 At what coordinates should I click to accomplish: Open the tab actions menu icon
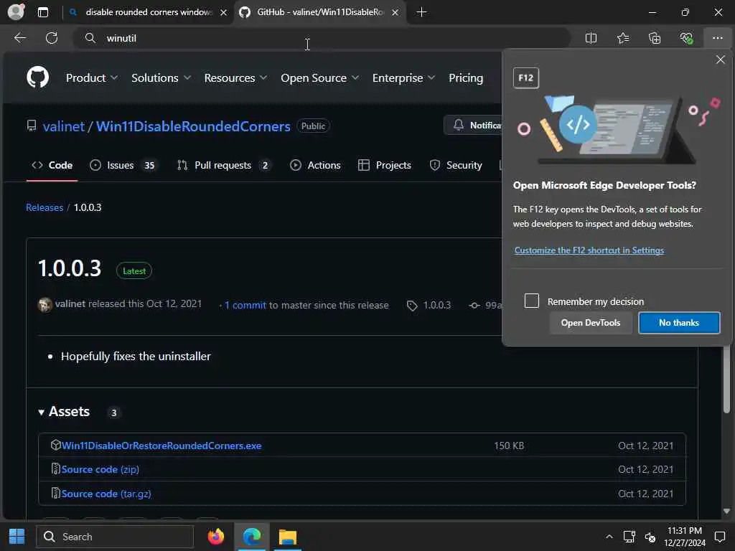pyautogui.click(x=42, y=12)
